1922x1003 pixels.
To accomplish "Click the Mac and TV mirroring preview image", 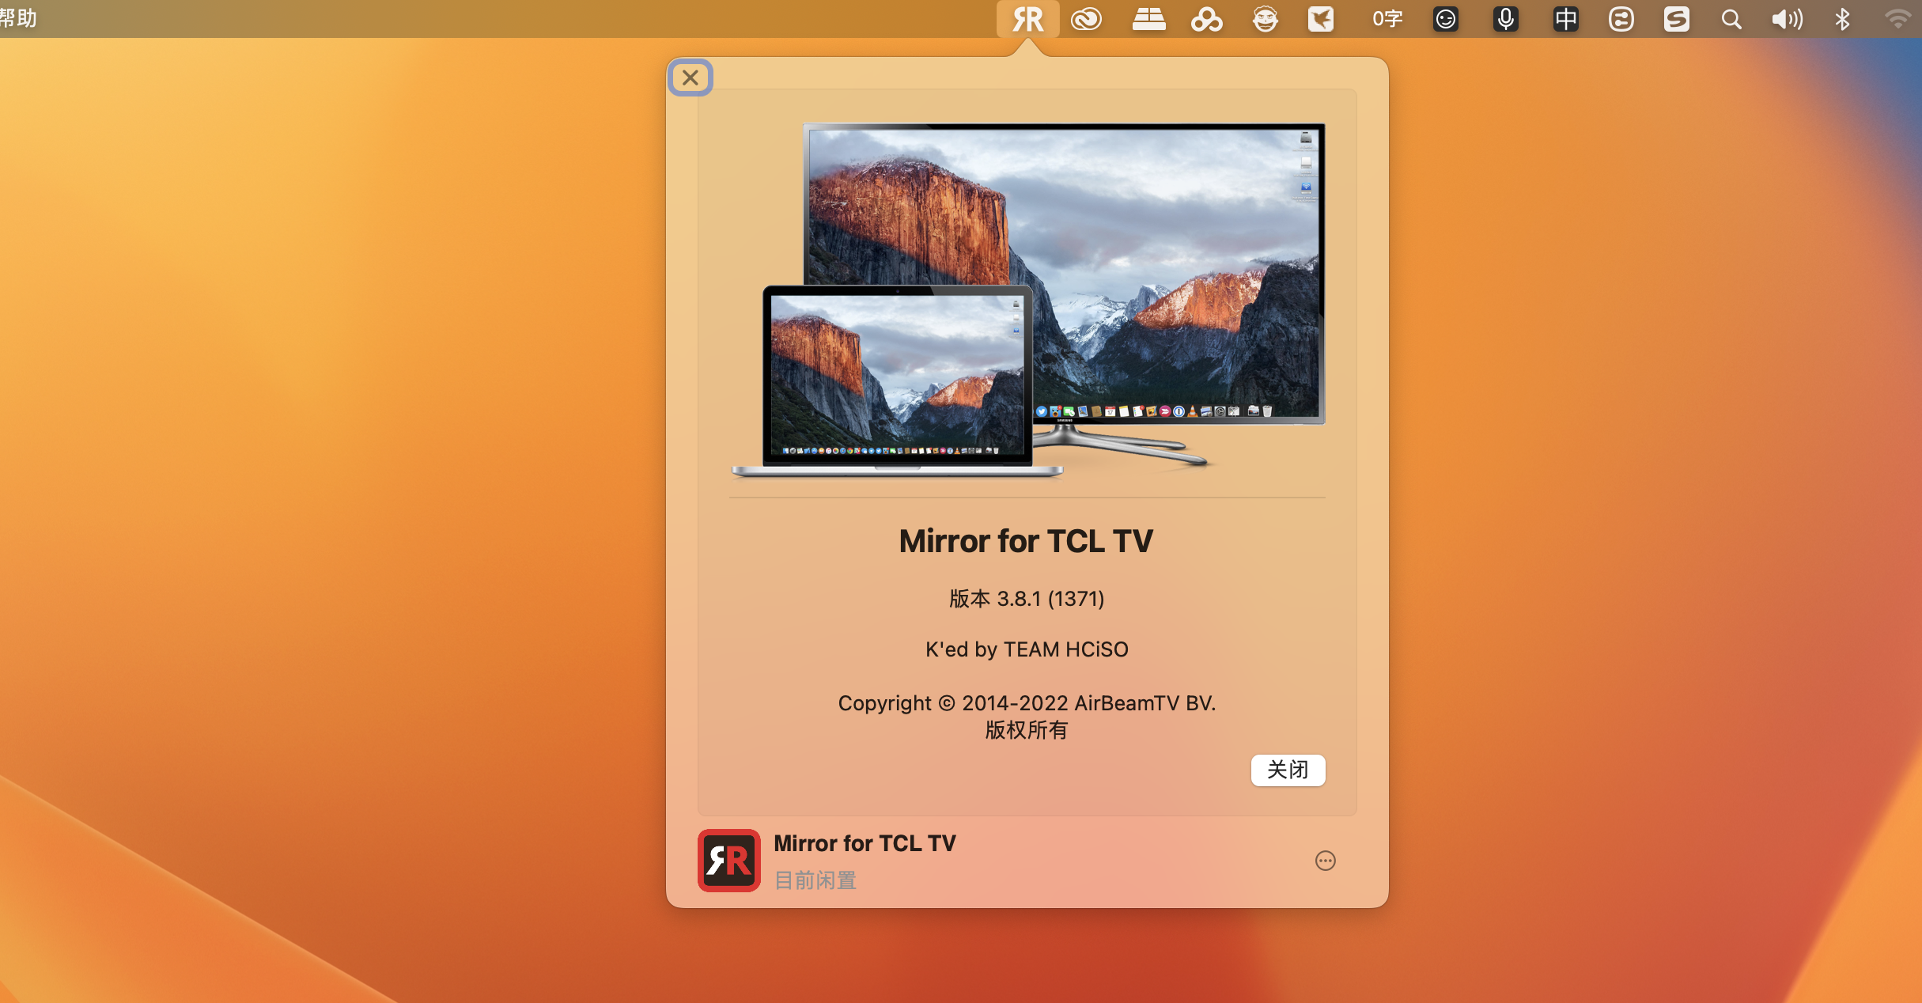I will (x=1027, y=301).
